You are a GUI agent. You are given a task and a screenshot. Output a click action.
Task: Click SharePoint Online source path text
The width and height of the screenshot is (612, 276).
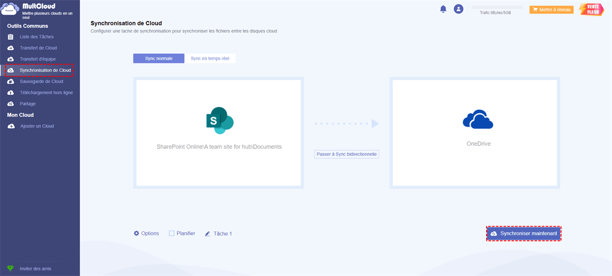click(219, 147)
